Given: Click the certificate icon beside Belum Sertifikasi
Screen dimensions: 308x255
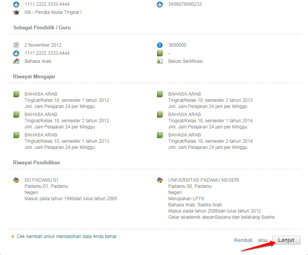Looking at the screenshot, I should click(160, 61).
